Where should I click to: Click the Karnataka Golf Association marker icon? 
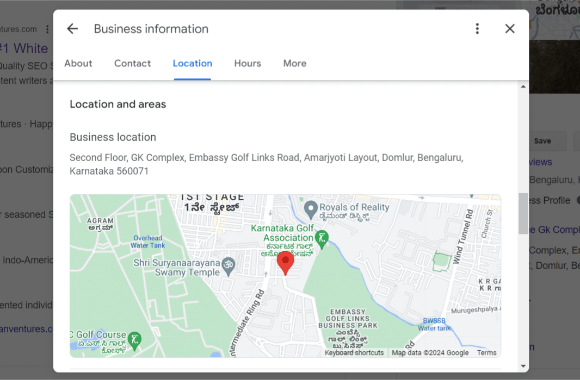pyautogui.click(x=323, y=239)
